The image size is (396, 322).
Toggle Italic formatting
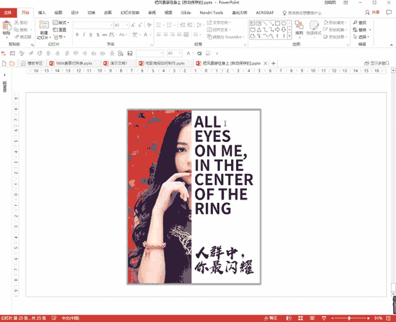click(84, 35)
